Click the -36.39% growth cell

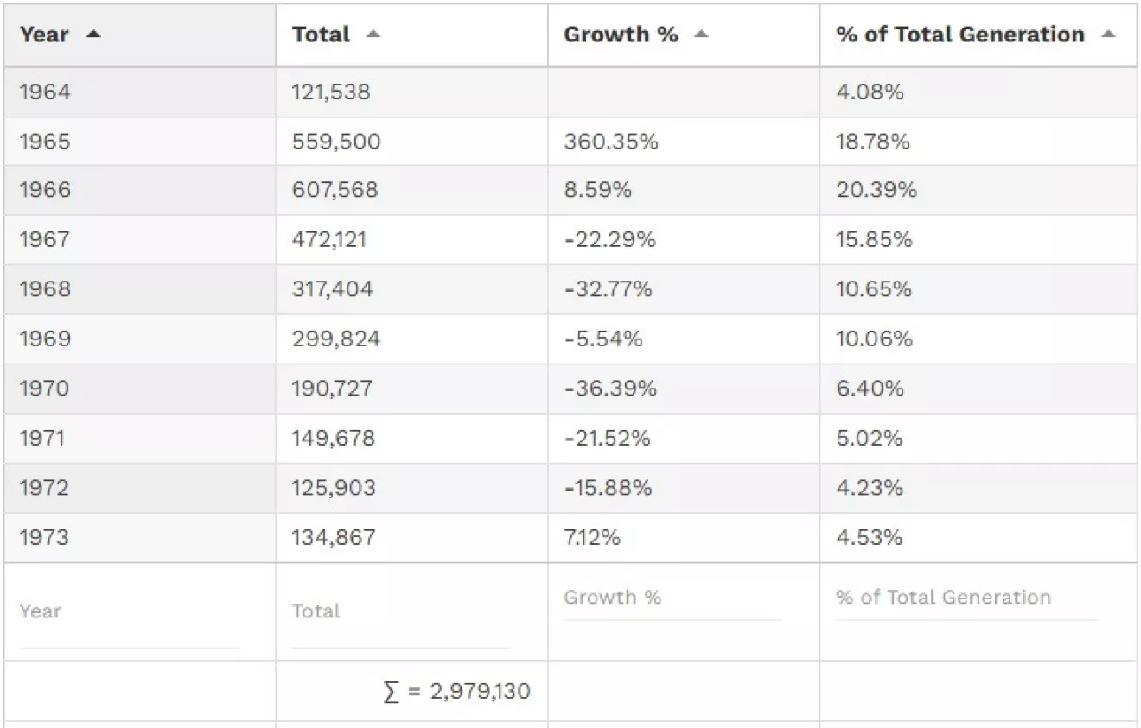point(610,389)
